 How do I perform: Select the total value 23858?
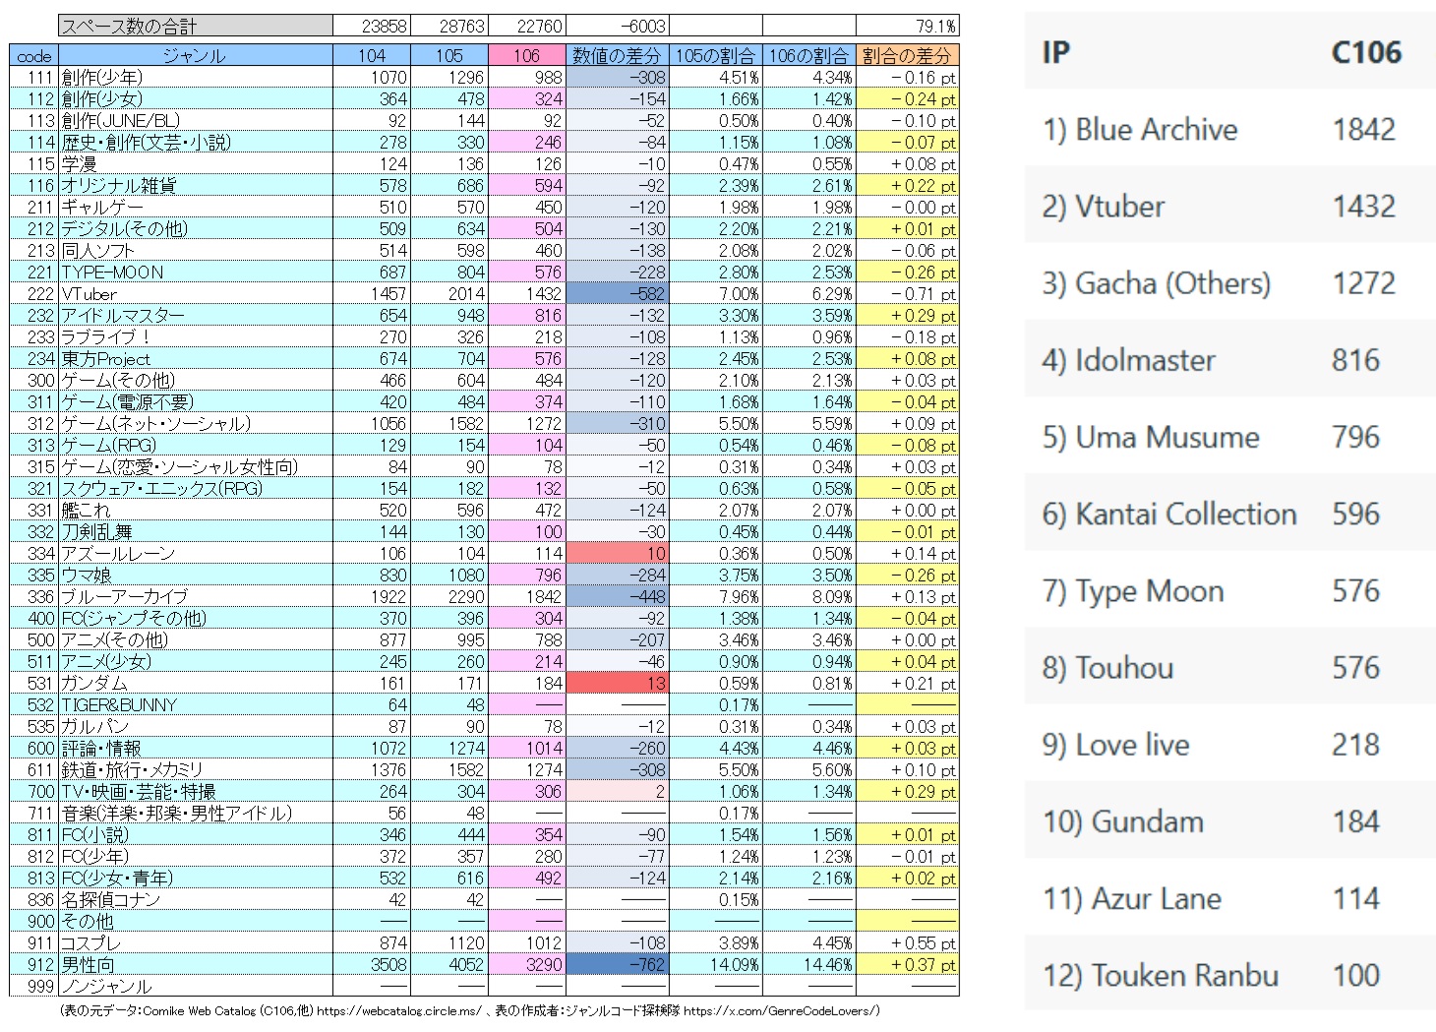pyautogui.click(x=371, y=27)
